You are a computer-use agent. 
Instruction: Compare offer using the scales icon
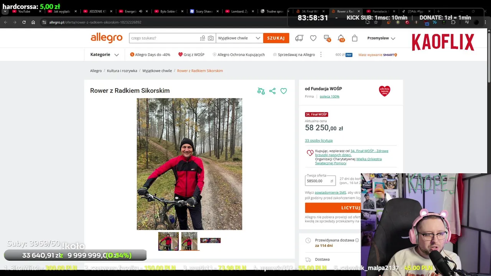pyautogui.click(x=261, y=91)
